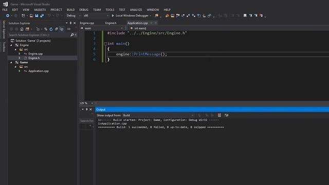The width and height of the screenshot is (329, 185).
Task: Open Solution Explorer window options dropdown
Action: [x=67, y=23]
